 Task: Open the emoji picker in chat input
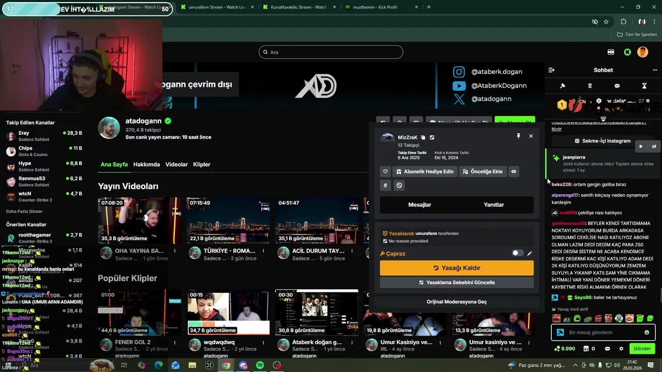pos(647,332)
